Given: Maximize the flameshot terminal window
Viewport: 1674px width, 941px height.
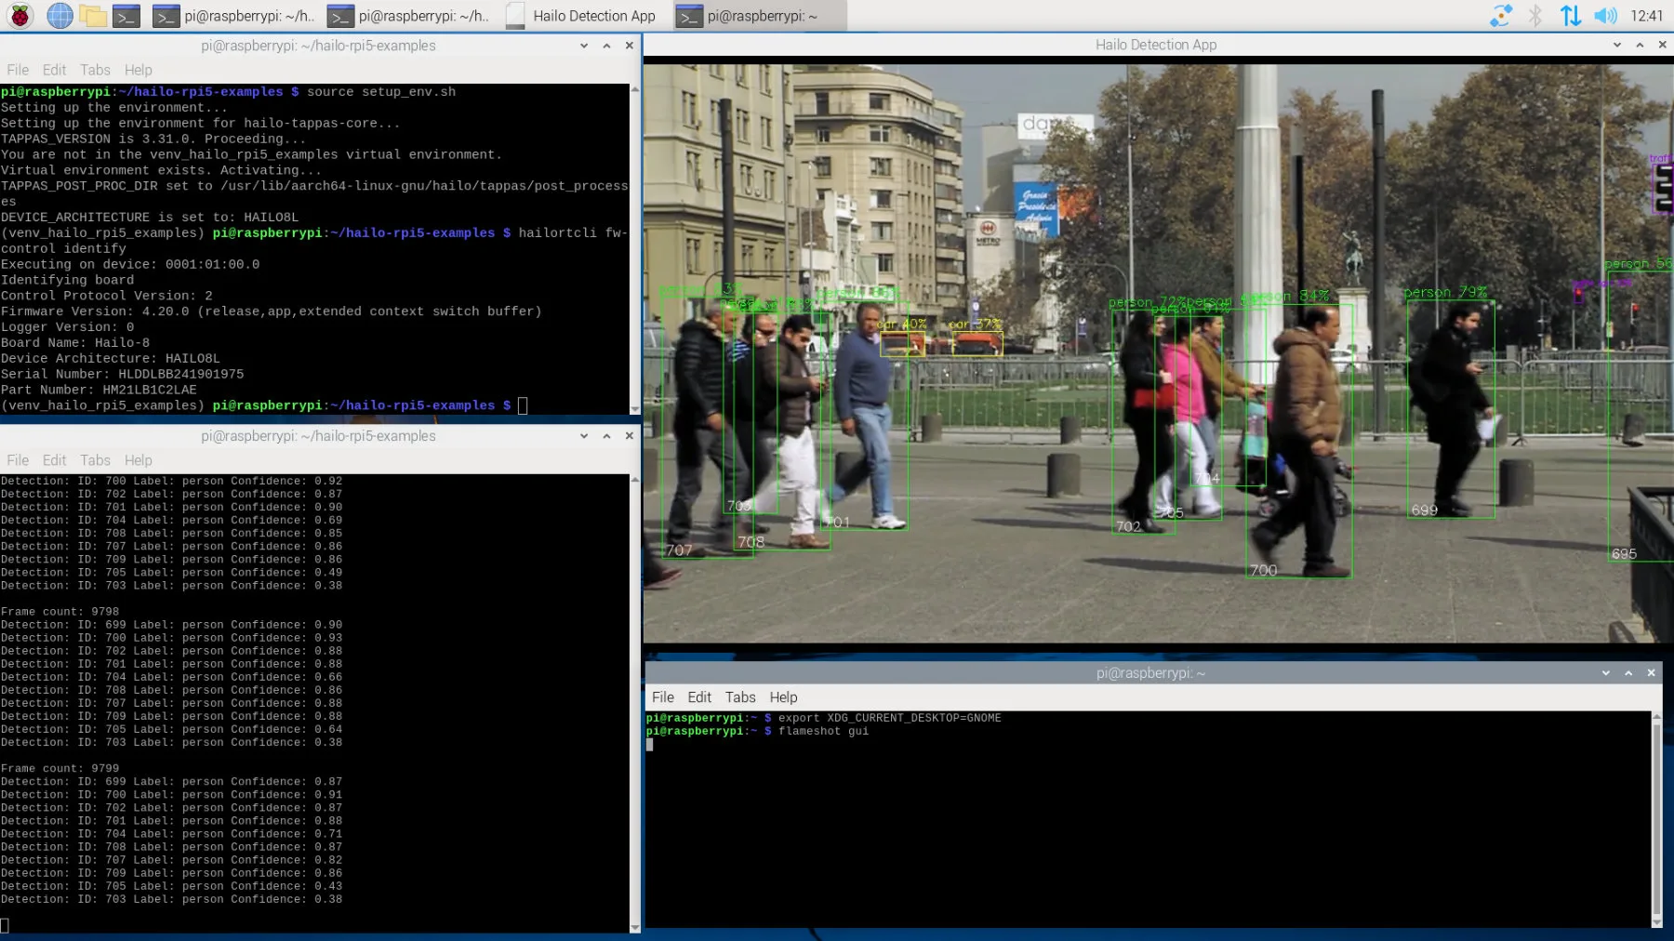Looking at the screenshot, I should [x=1628, y=673].
